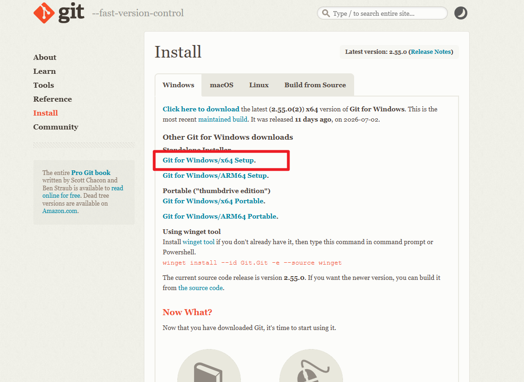Download Git for Windows/ARM64 Setup
The width and height of the screenshot is (524, 382).
[214, 175]
